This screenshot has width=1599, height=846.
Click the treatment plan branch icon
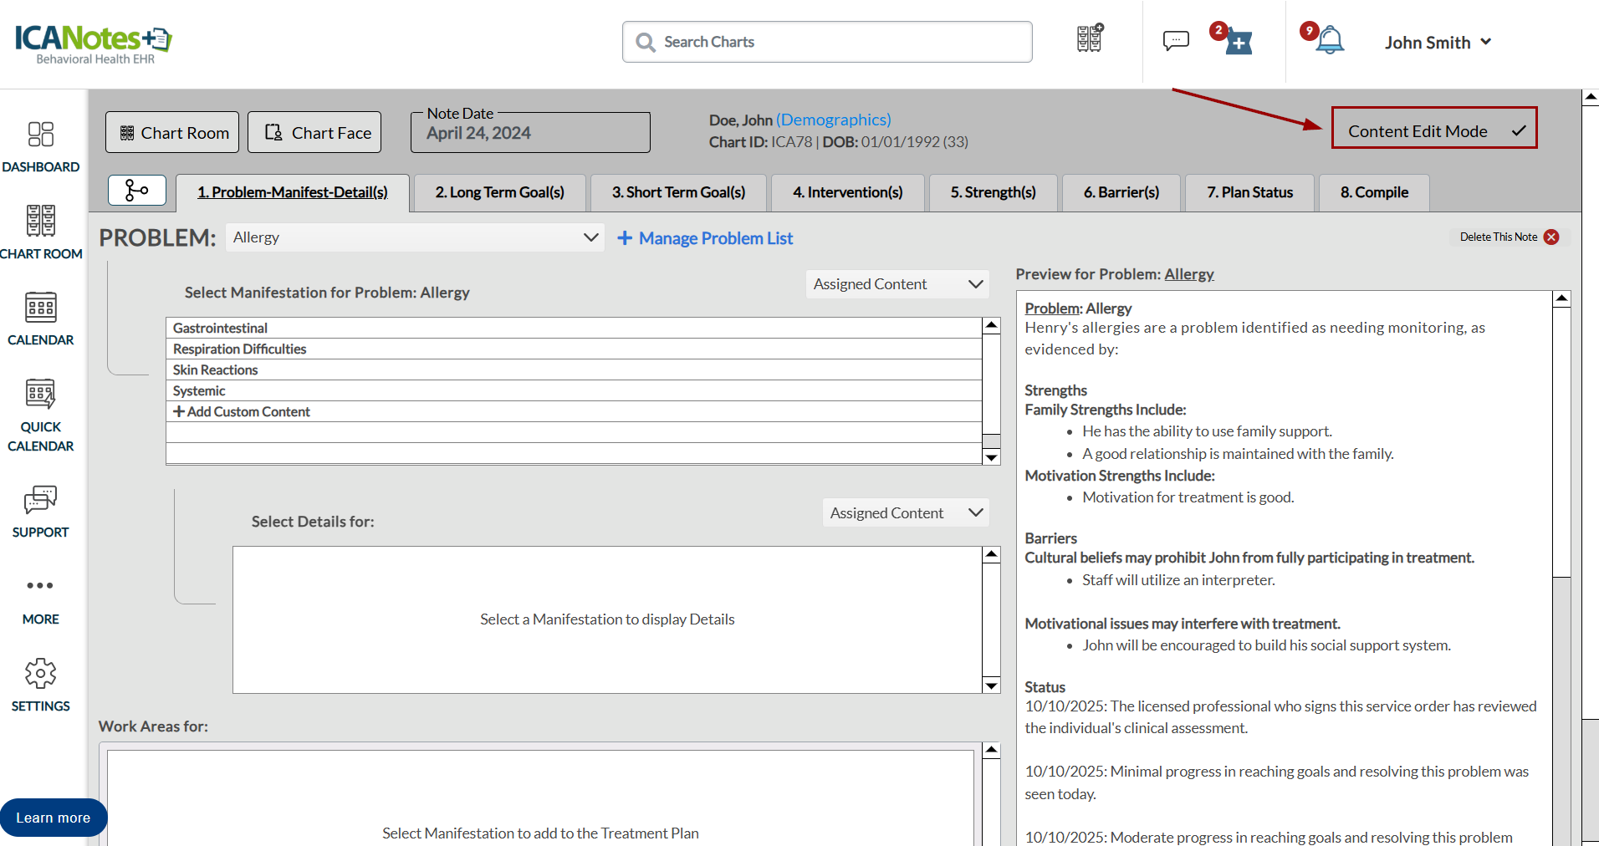tap(137, 191)
